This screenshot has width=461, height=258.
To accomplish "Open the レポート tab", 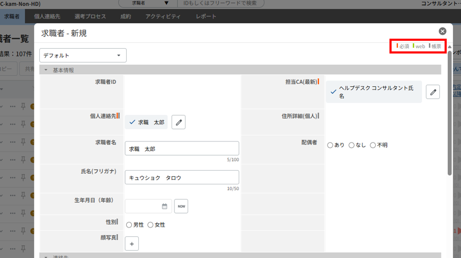I will (206, 16).
